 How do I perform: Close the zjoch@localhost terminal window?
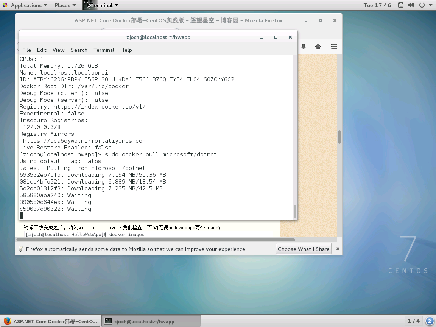click(290, 37)
